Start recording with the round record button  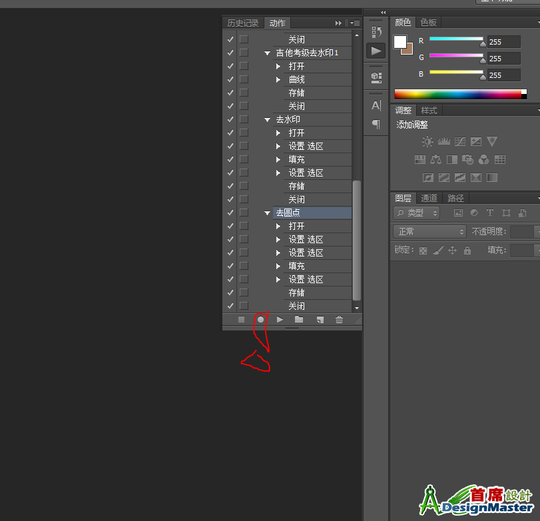click(x=261, y=320)
